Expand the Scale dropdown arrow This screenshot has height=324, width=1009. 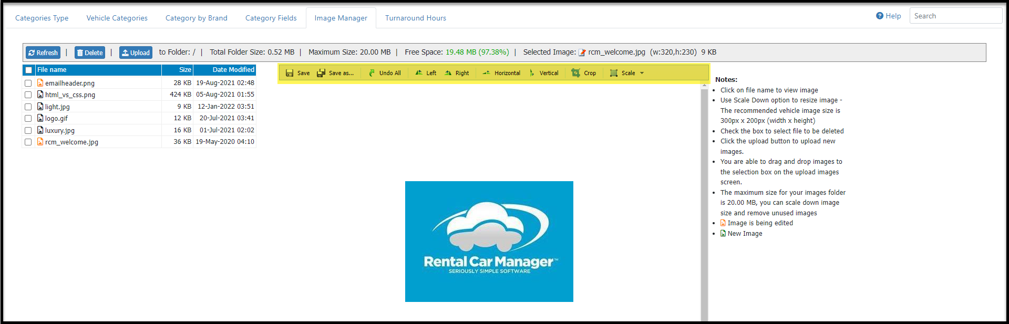pyautogui.click(x=642, y=73)
